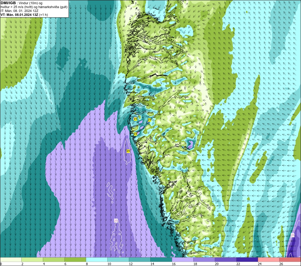Click the '22' legend scale value

[238, 264]
